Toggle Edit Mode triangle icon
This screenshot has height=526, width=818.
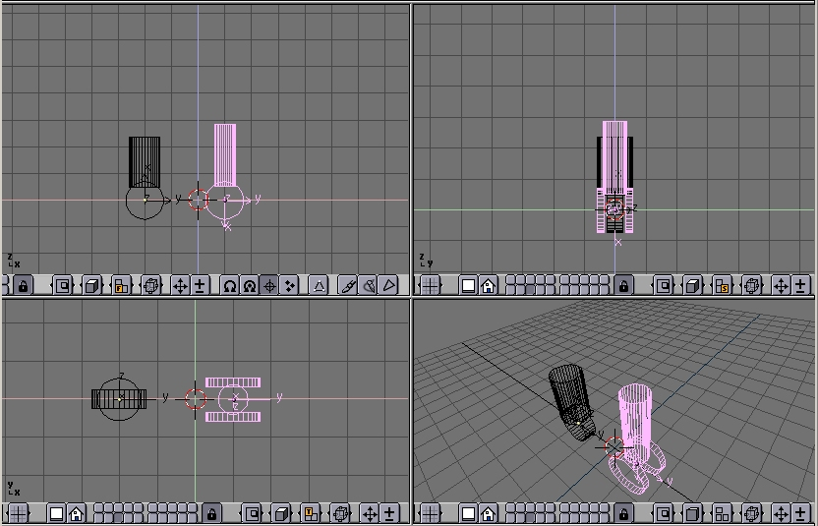click(x=319, y=285)
